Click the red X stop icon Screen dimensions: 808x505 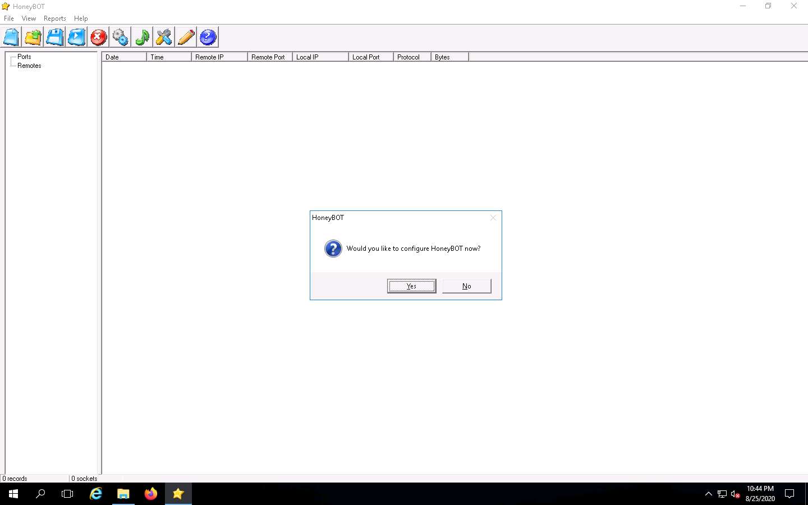point(99,38)
